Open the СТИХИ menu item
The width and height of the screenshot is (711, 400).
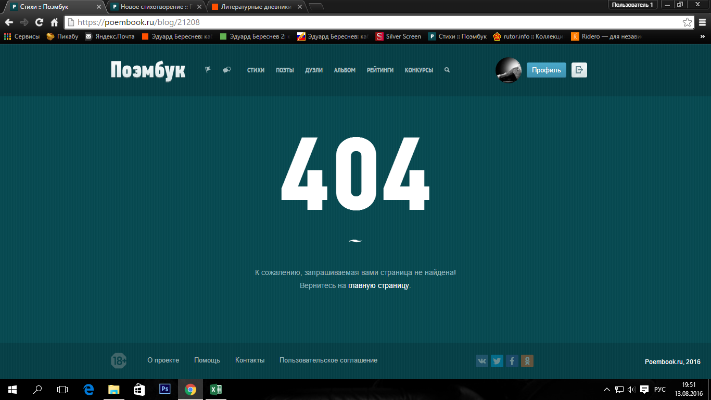pos(256,70)
